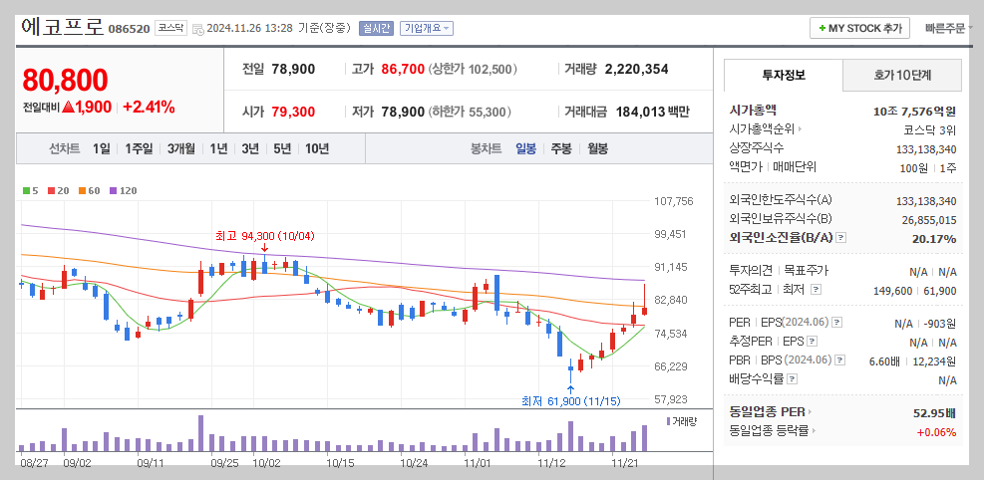Click the 배당수익률 help question icon

792,379
